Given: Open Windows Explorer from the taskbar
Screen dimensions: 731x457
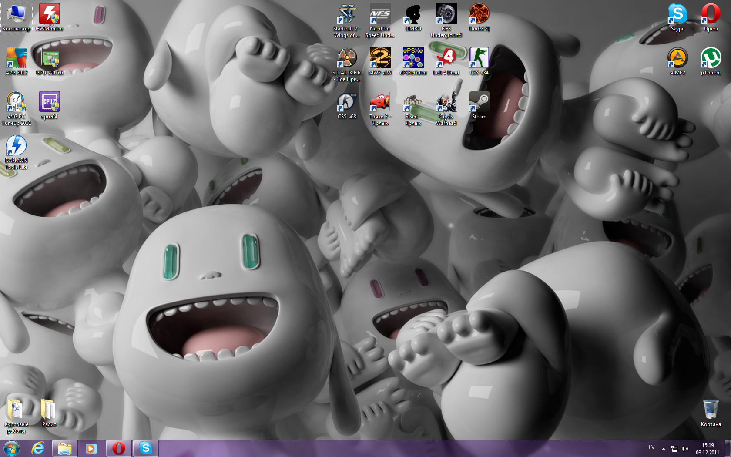Looking at the screenshot, I should [x=65, y=448].
